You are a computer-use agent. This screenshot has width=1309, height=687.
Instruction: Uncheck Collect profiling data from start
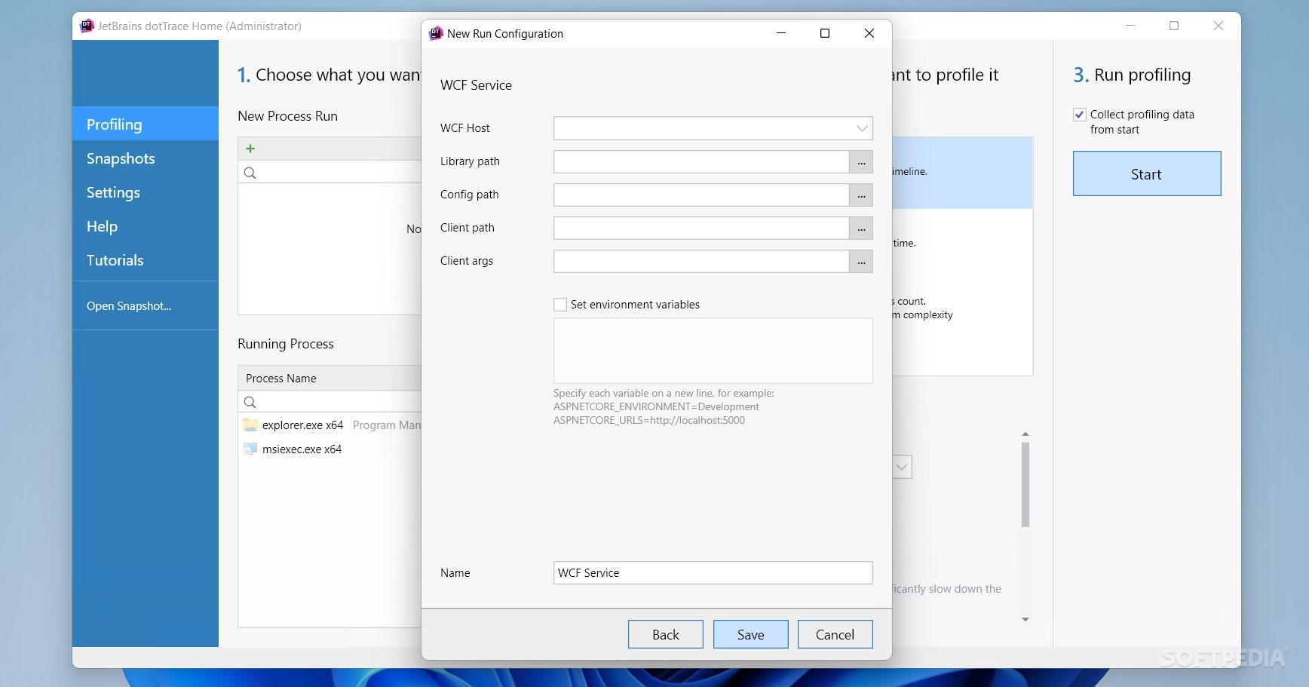(1080, 115)
